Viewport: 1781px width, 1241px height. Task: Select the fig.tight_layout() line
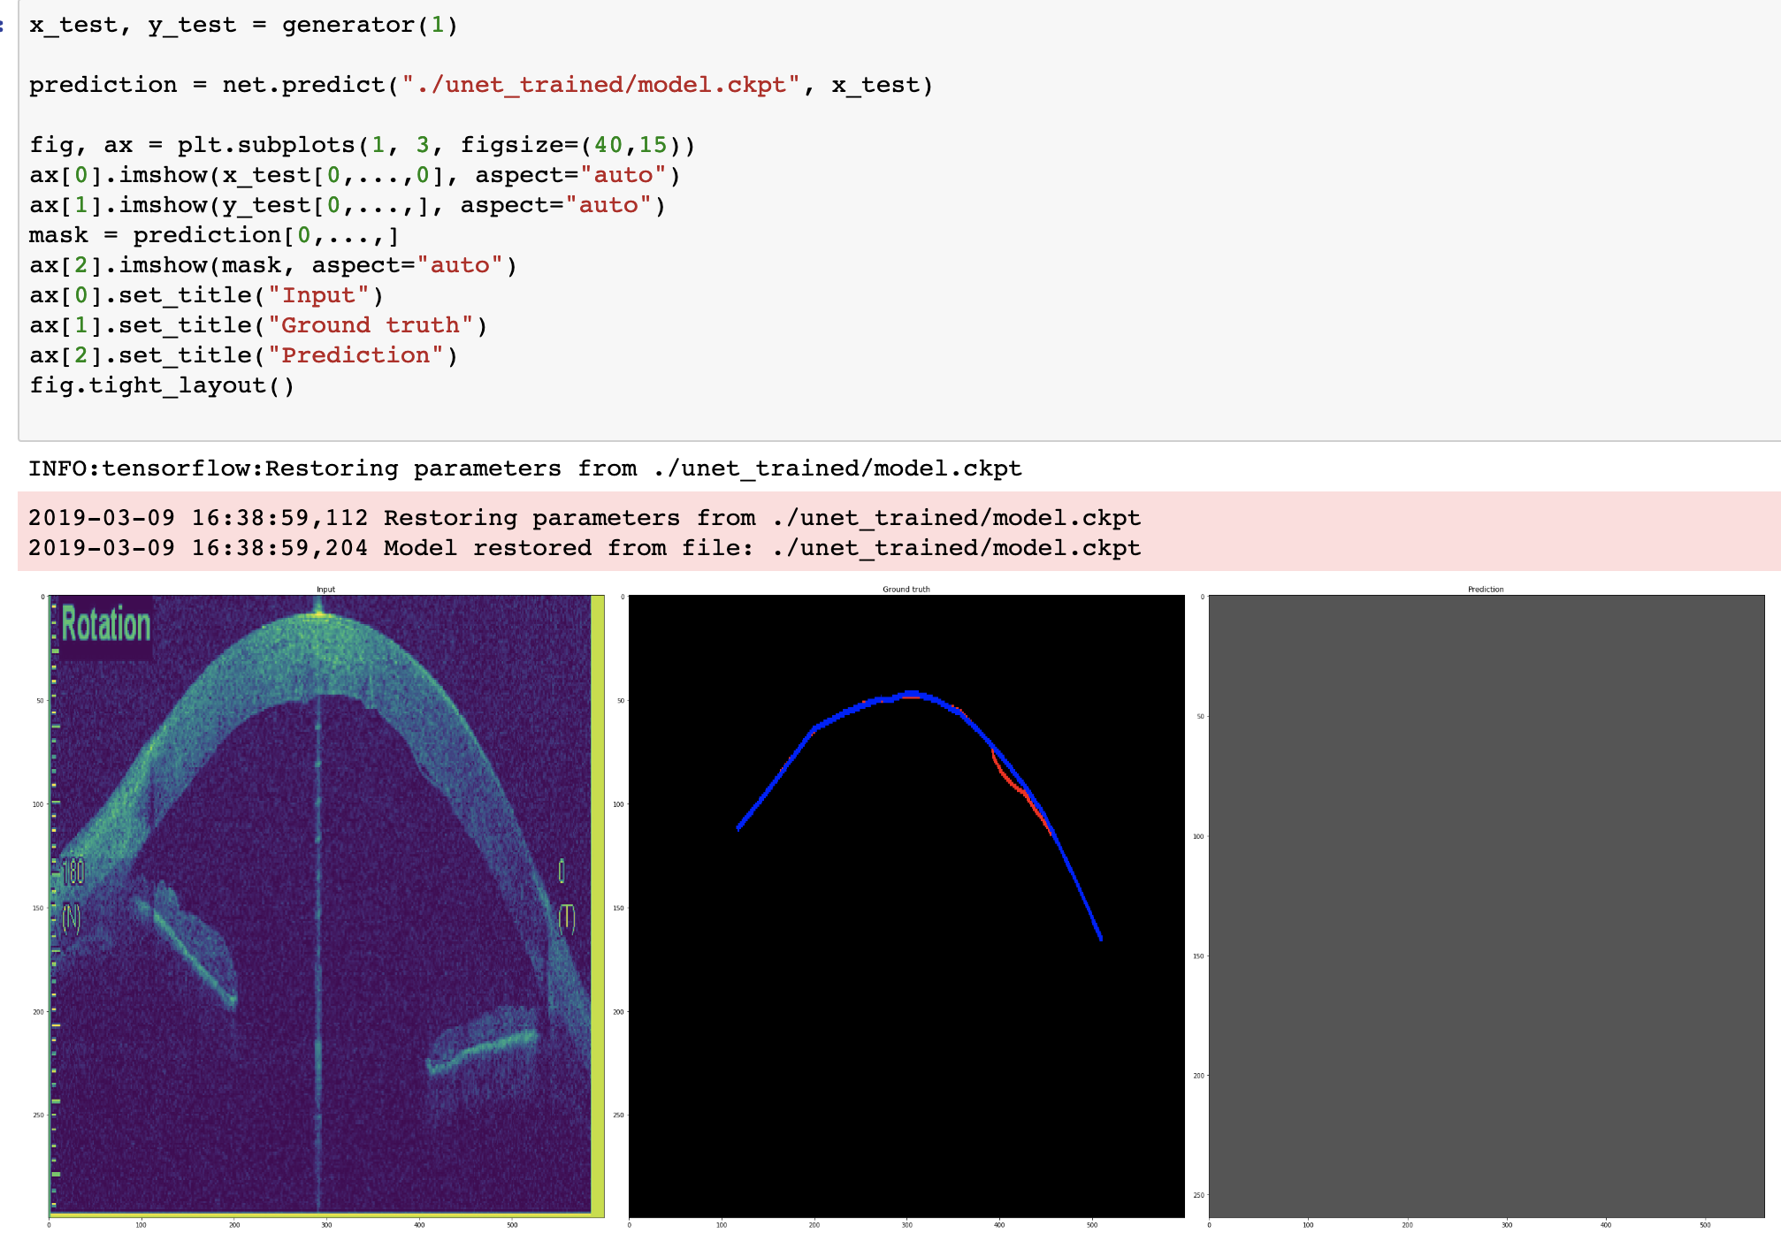pos(163,385)
